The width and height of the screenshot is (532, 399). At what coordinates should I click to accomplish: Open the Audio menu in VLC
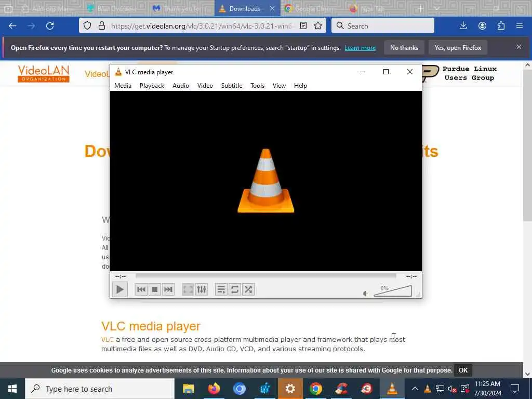pyautogui.click(x=181, y=86)
